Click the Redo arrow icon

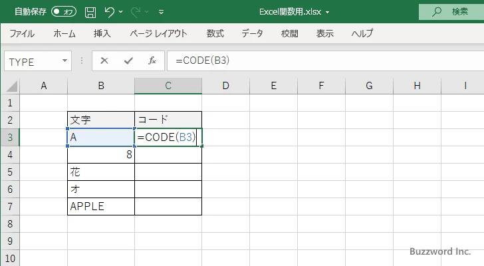135,12
